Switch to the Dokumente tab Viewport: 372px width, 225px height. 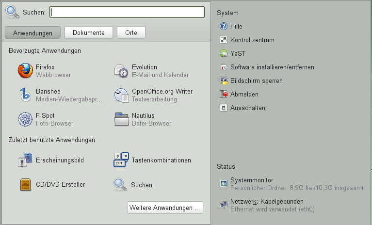(x=88, y=33)
